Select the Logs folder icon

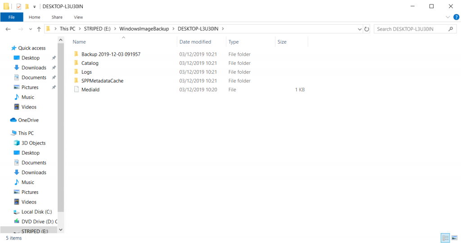click(76, 72)
